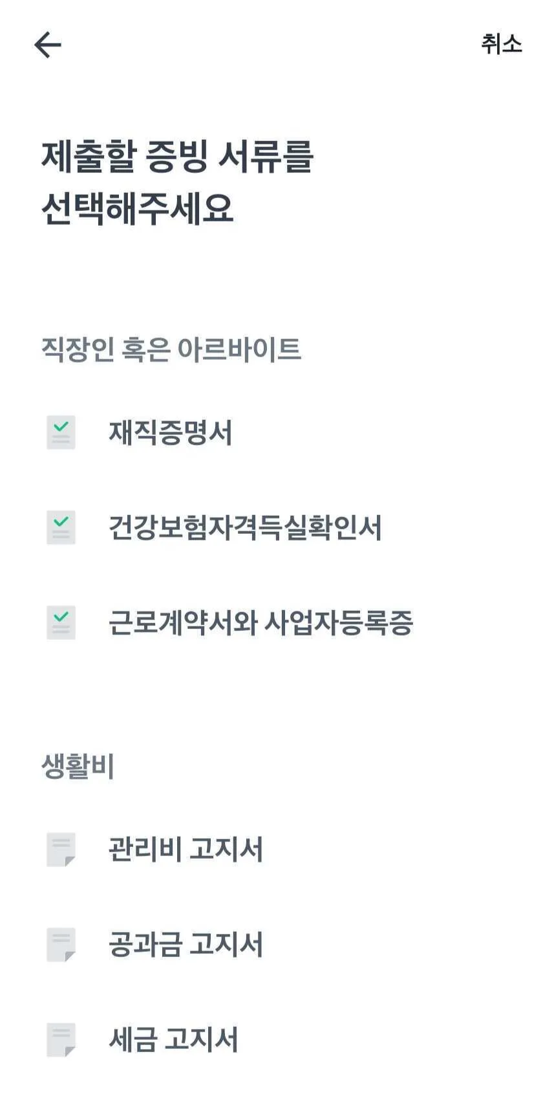This screenshot has height=1109, width=543.
Task: Tap the 생활비 section header
Action: (78, 766)
